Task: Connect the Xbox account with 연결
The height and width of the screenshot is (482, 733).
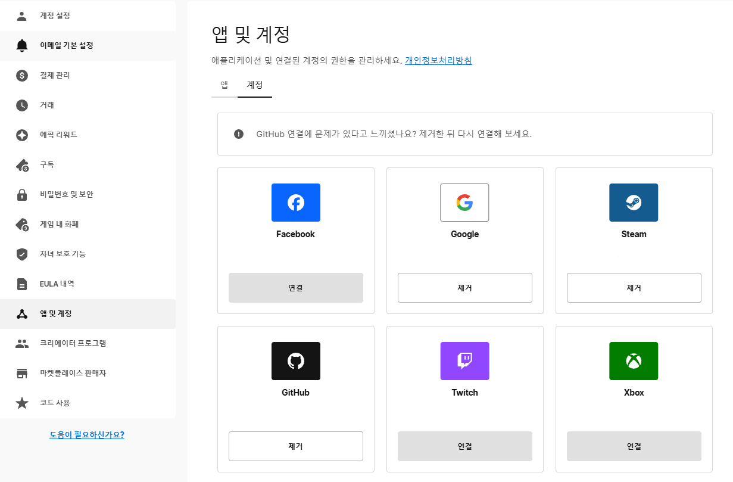Action: [x=634, y=446]
